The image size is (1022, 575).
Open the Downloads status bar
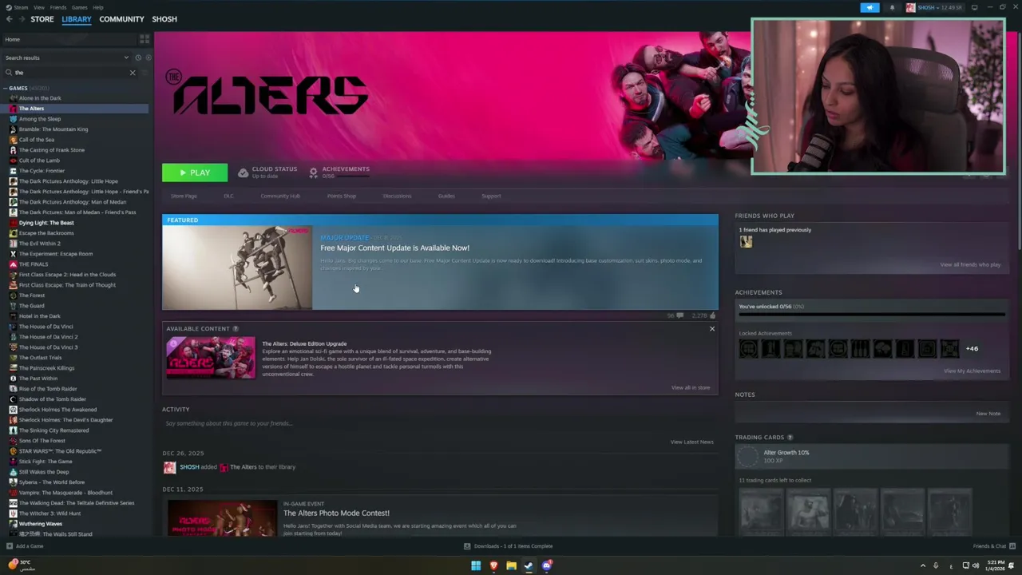509,546
